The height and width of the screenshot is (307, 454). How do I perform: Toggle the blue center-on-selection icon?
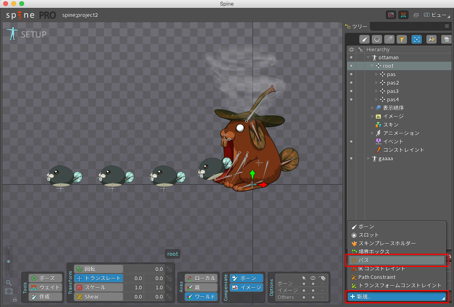pyautogui.click(x=417, y=39)
